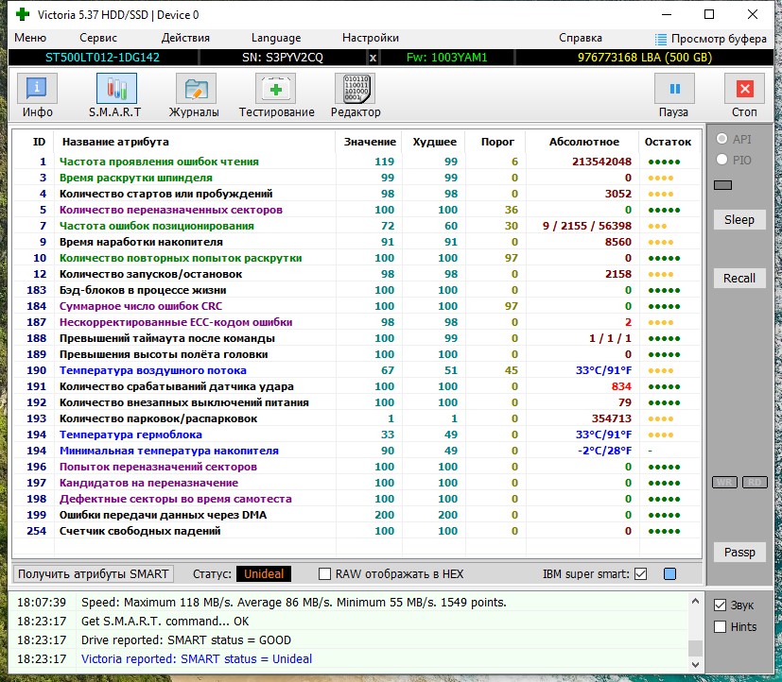
Task: Open the Меню menu
Action: (x=30, y=38)
